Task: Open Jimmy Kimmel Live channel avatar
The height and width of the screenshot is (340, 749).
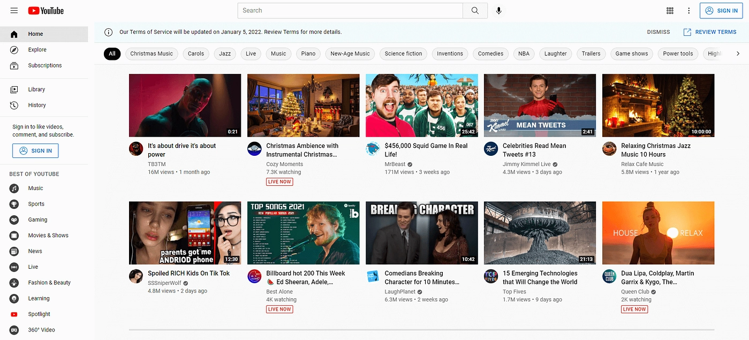Action: click(491, 149)
